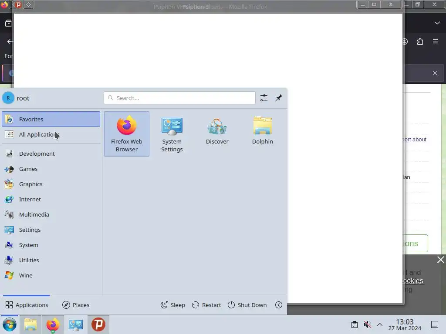
Task: Click the muted volume tray icon
Action: (368, 324)
